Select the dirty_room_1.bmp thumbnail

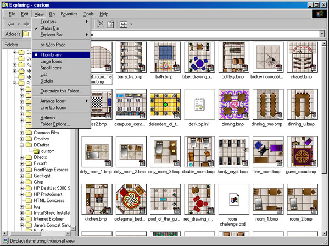pos(97,152)
